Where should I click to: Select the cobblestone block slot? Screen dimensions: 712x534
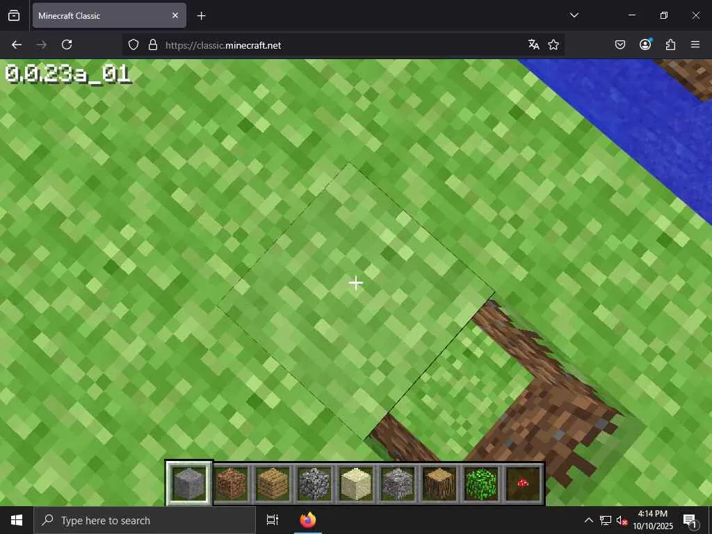tap(314, 484)
